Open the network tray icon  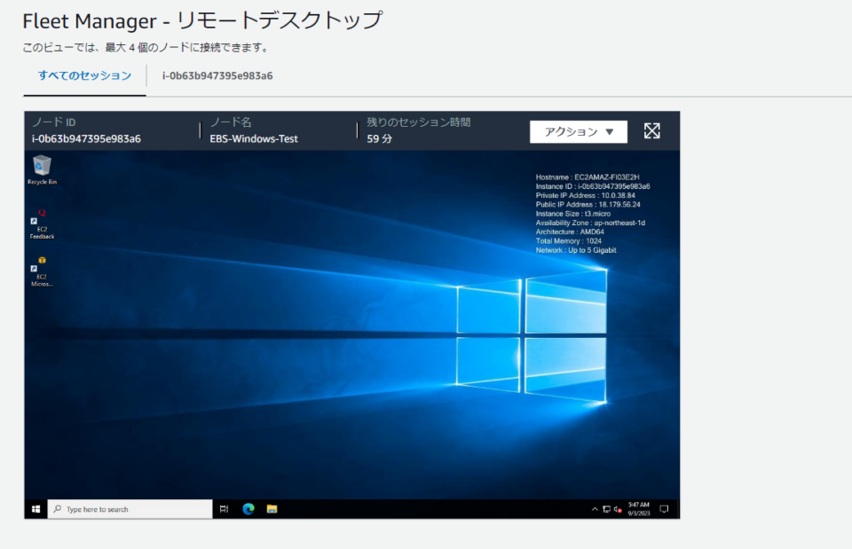pos(606,509)
